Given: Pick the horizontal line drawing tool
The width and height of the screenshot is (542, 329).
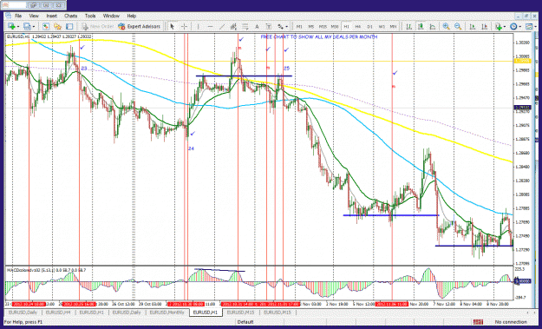Looking at the screenshot, I should click(x=210, y=26).
